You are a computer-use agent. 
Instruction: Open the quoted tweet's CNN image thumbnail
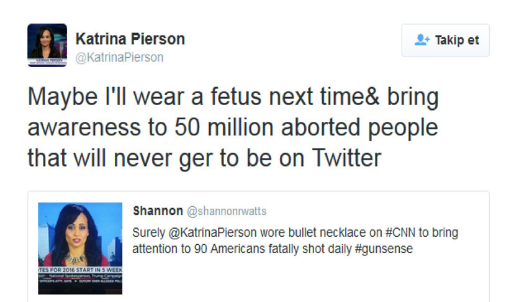click(x=80, y=248)
